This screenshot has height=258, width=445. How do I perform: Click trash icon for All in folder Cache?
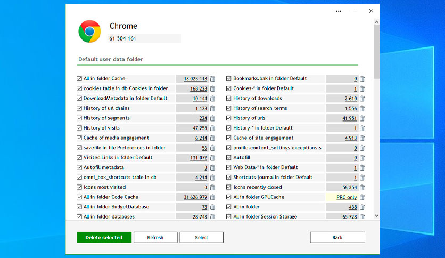pyautogui.click(x=212, y=79)
